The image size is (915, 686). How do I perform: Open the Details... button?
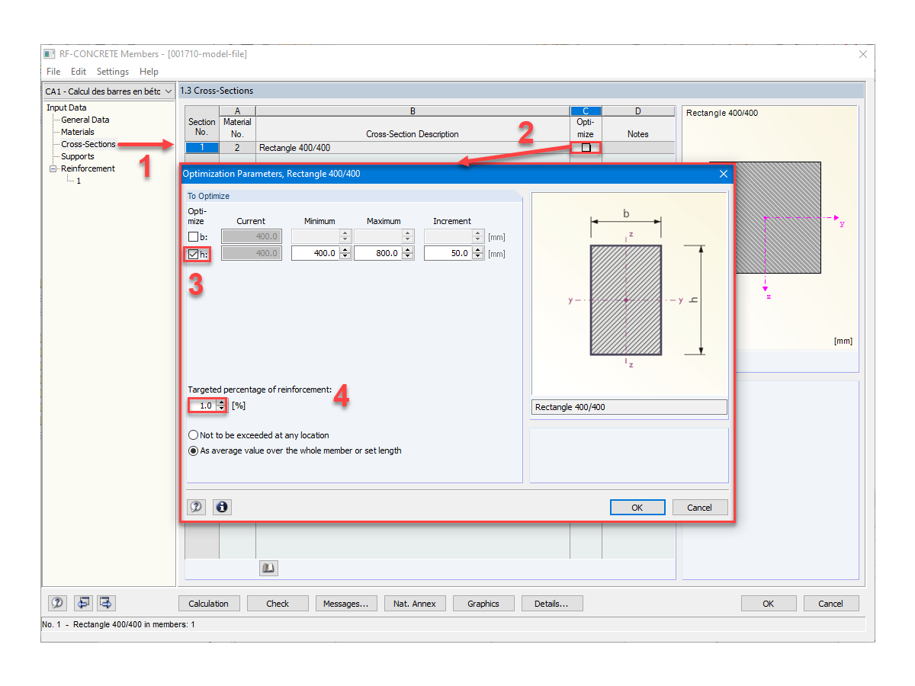click(x=552, y=604)
